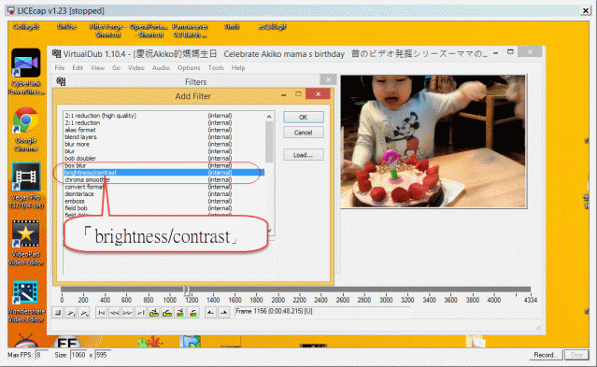597x367 pixels.
Task: Click the Stop playback button in VirtualDub
Action: [58, 313]
